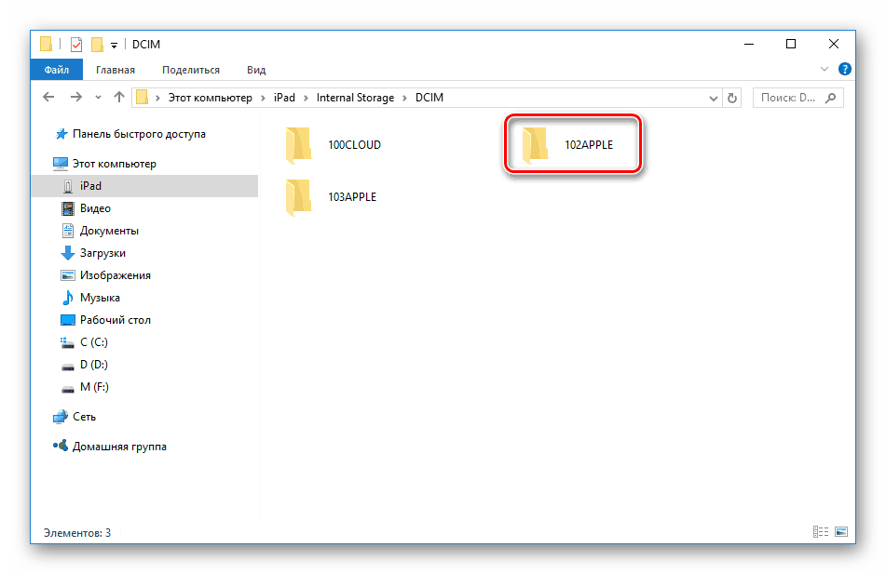Close the DCIM window
The image size is (886, 574).
tap(834, 44)
